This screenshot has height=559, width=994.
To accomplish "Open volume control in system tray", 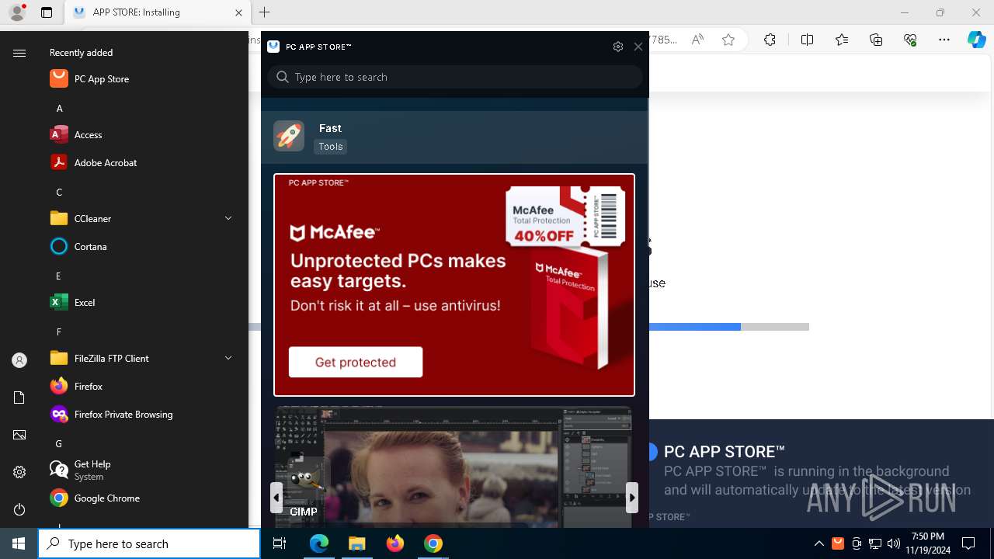I will 894,543.
